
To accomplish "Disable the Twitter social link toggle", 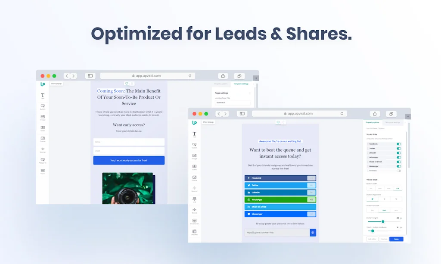I will (398, 149).
